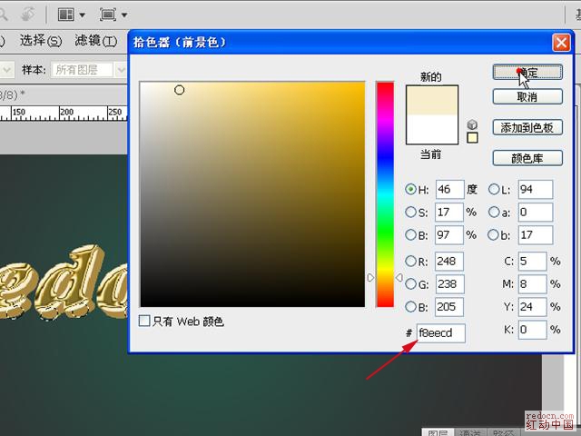Click the 取消 button
Image resolution: width=581 pixels, height=436 pixels.
[527, 96]
